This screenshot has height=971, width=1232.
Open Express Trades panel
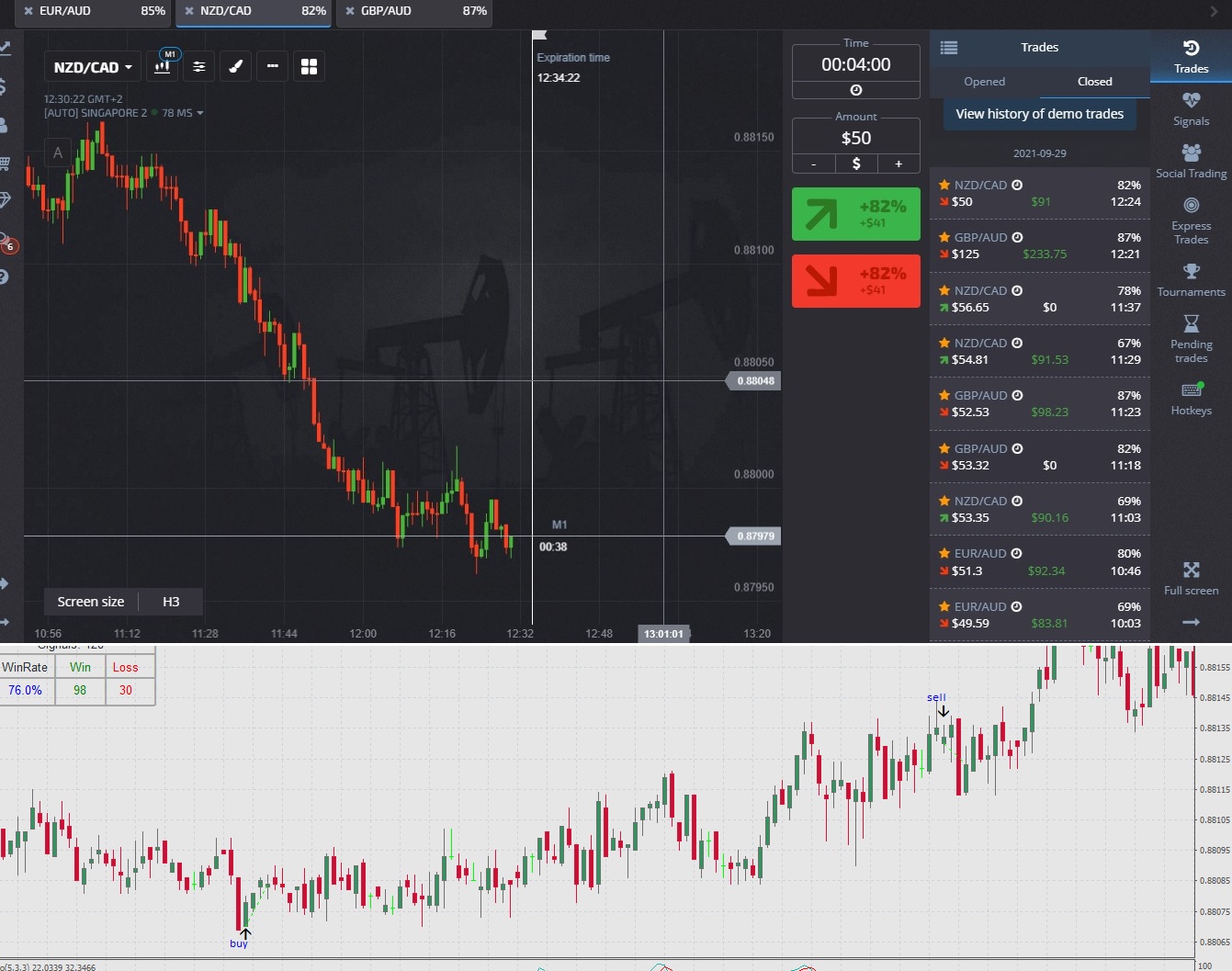tap(1191, 220)
